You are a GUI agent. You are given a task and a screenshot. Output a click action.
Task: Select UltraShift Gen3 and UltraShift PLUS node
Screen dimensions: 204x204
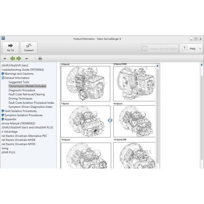pyautogui.click(x=27, y=127)
